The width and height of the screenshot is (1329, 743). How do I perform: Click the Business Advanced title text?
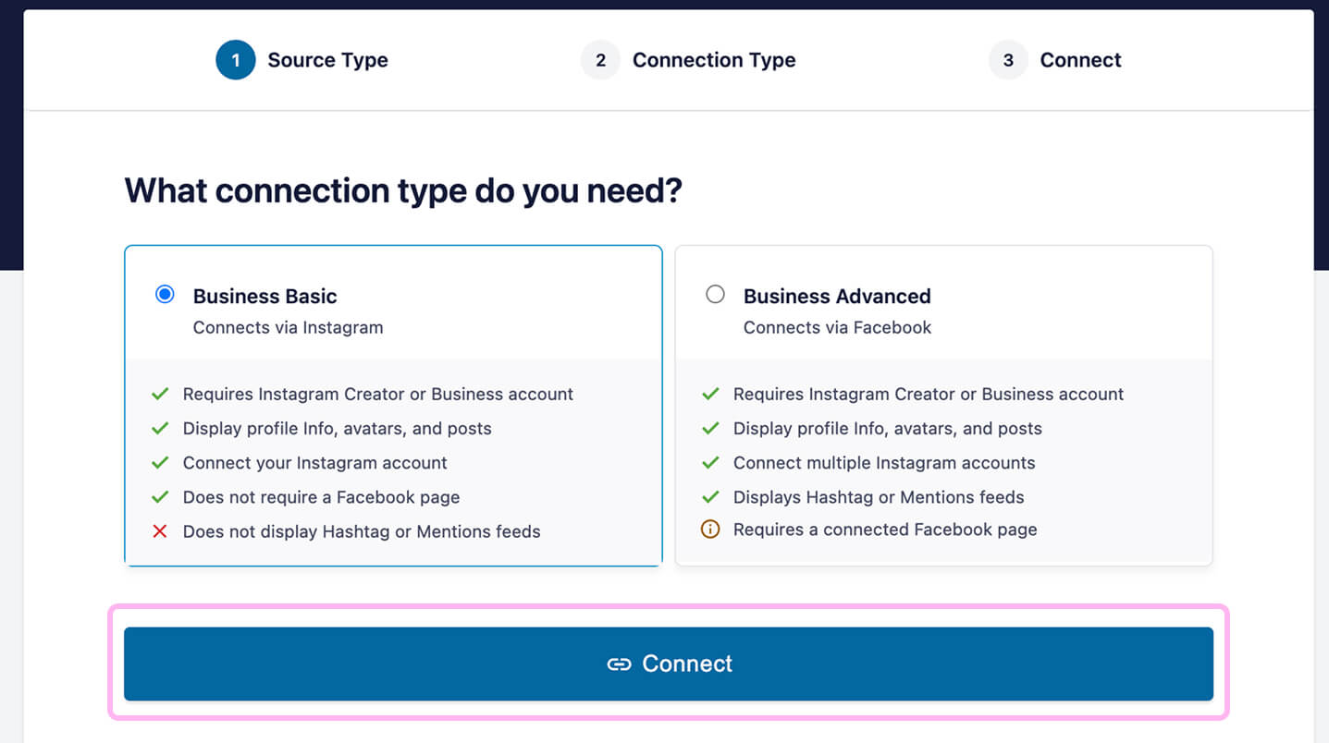(837, 297)
